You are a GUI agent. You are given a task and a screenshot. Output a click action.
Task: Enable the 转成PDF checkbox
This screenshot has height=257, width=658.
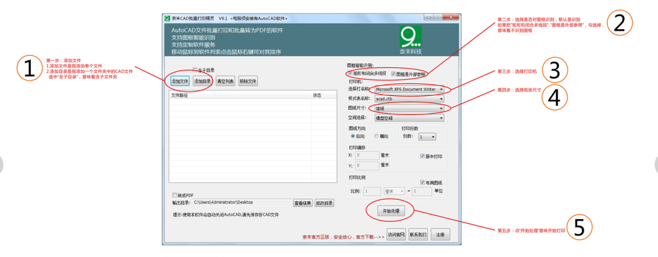click(x=175, y=195)
